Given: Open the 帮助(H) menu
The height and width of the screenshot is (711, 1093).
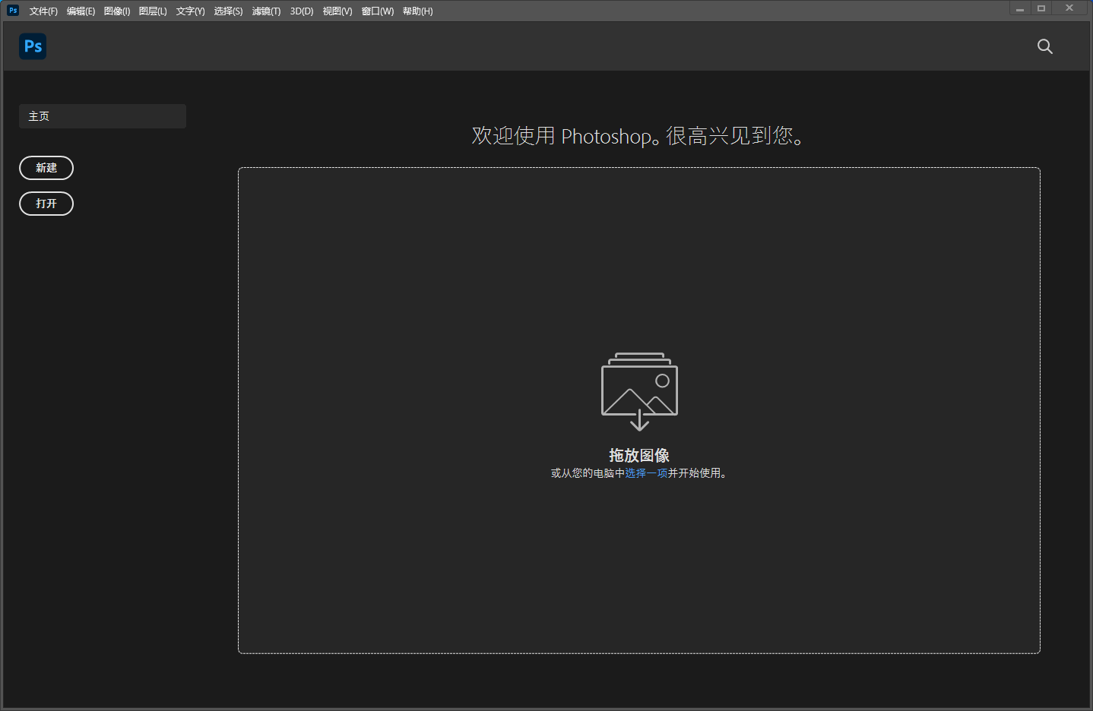Looking at the screenshot, I should point(417,11).
